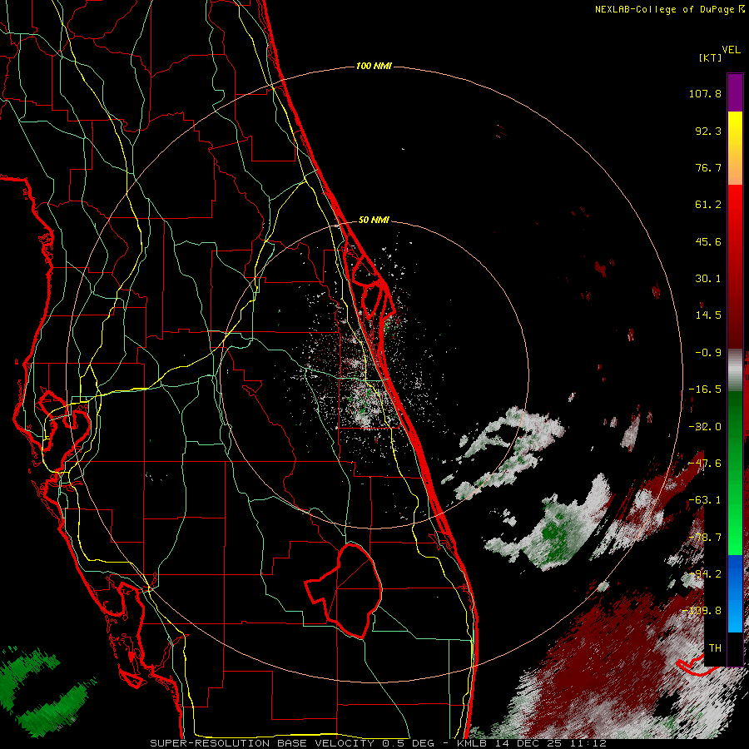
Task: Select the 50 NMI range ring label
Action: [374, 220]
